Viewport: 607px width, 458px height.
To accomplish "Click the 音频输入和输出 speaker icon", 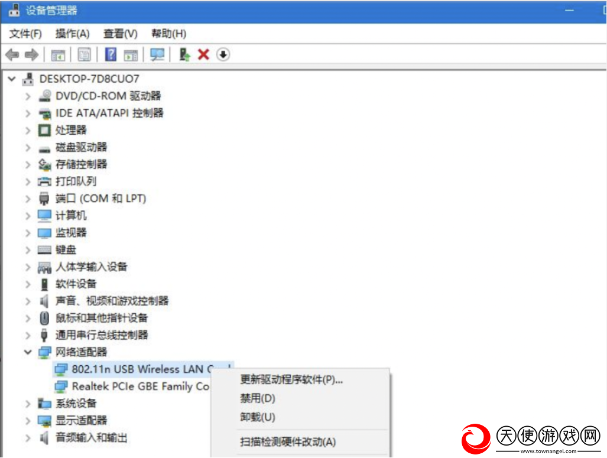I will click(x=44, y=438).
